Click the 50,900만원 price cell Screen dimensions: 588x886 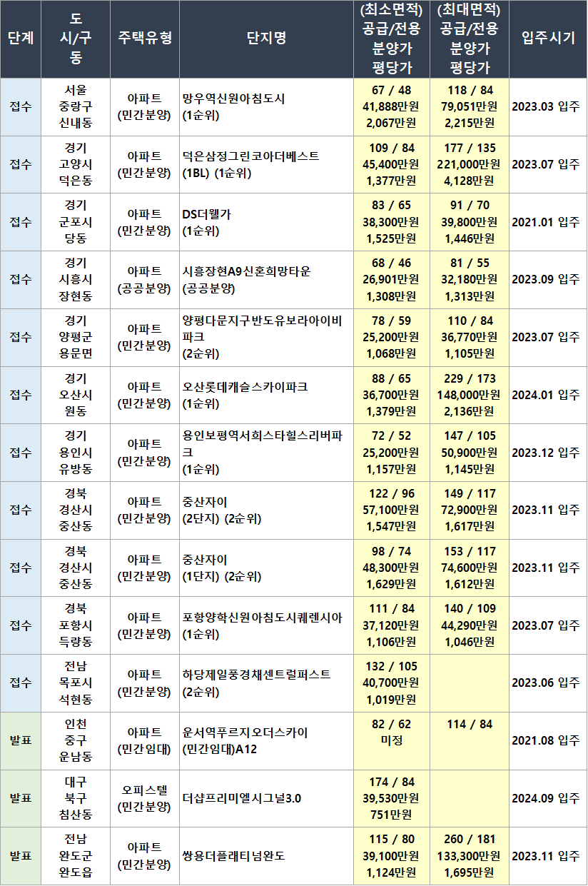470,453
